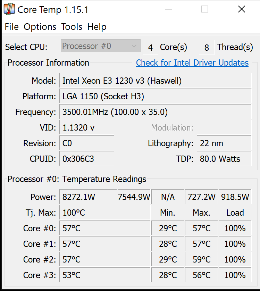Image resolution: width=260 pixels, height=291 pixels.
Task: Open the Options menu
Action: (x=40, y=27)
